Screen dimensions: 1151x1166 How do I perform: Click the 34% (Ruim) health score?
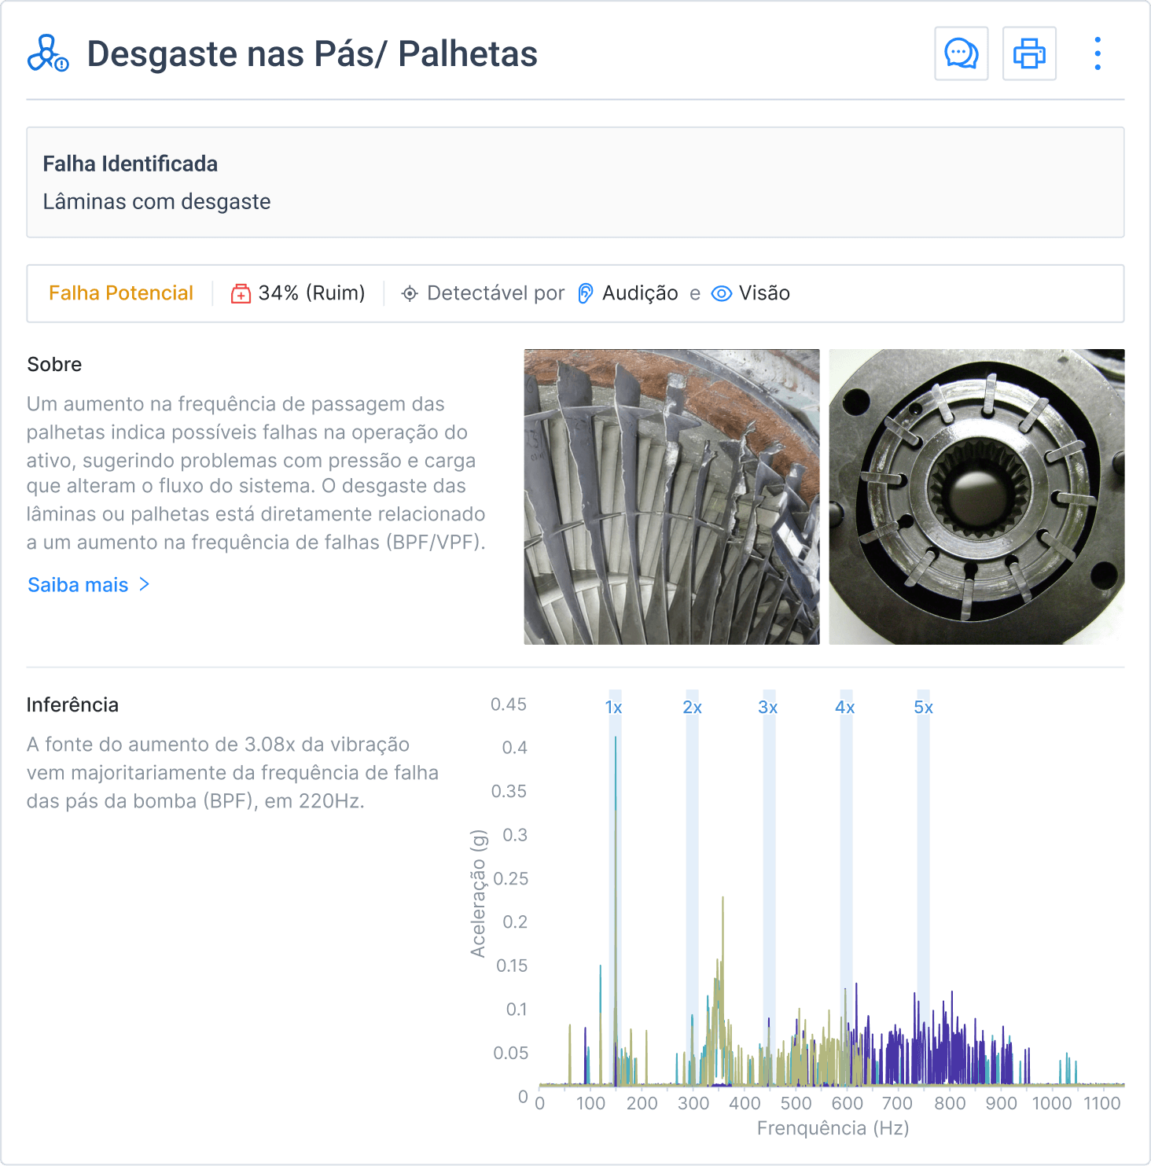click(311, 293)
